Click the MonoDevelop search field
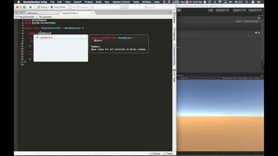278x156 pixels. 152,7
